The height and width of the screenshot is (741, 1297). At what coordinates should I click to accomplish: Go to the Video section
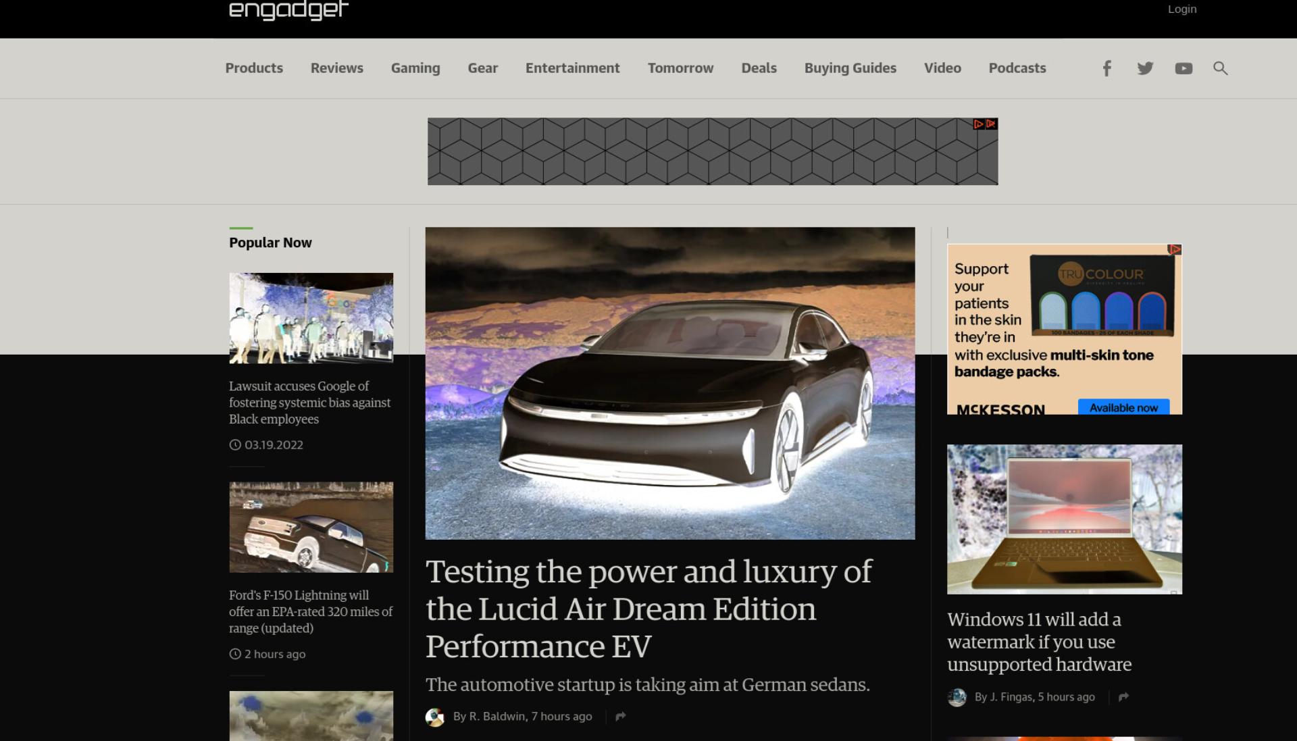(942, 68)
